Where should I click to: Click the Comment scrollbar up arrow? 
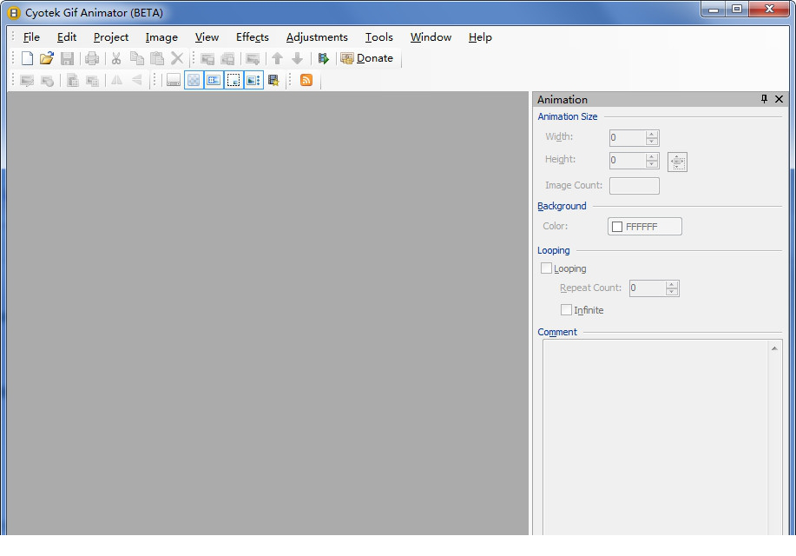point(774,348)
